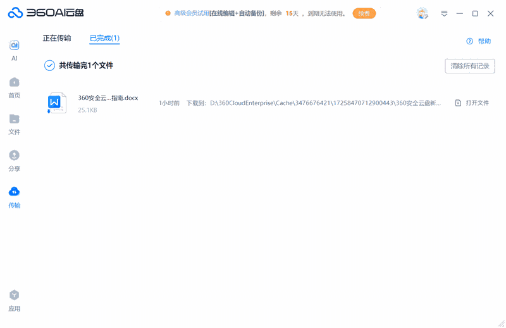Viewport: 506px width, 328px height.
Task: Click the 1小时前 timestamp
Action: pyautogui.click(x=169, y=103)
